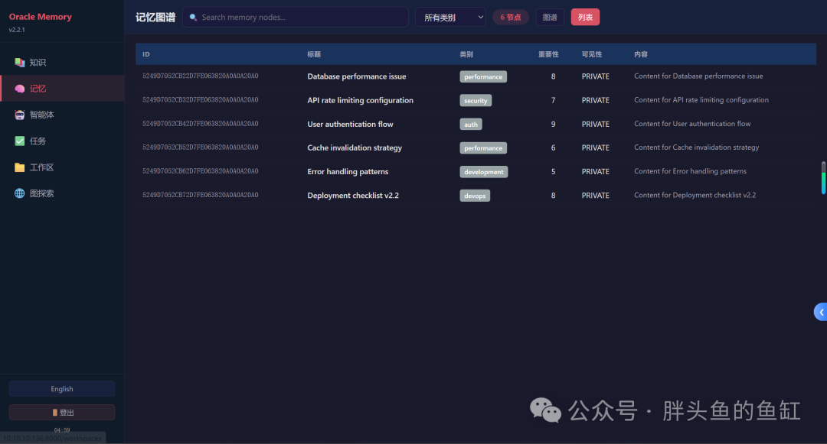Viewport: 827px width, 444px height.
Task: Click the 工作区 folder icon in sidebar
Action: click(x=19, y=167)
